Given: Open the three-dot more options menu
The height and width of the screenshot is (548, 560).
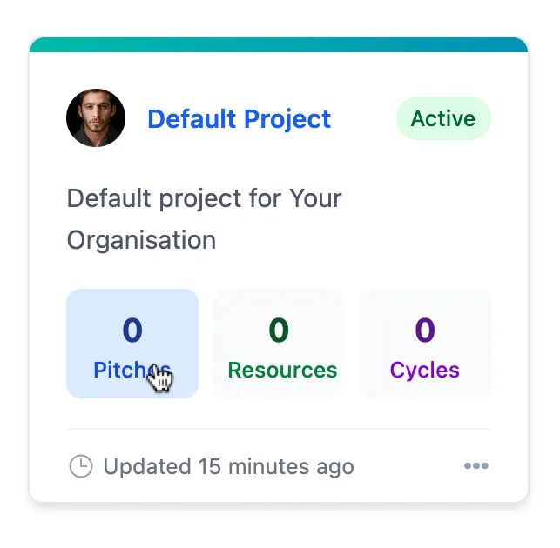Looking at the screenshot, I should [476, 465].
